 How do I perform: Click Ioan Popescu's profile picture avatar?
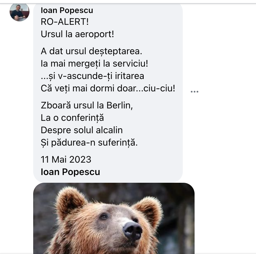point(20,12)
